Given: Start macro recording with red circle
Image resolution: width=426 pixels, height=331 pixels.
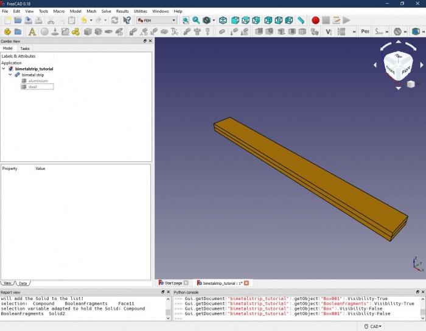Looking at the screenshot, I should tap(315, 20).
